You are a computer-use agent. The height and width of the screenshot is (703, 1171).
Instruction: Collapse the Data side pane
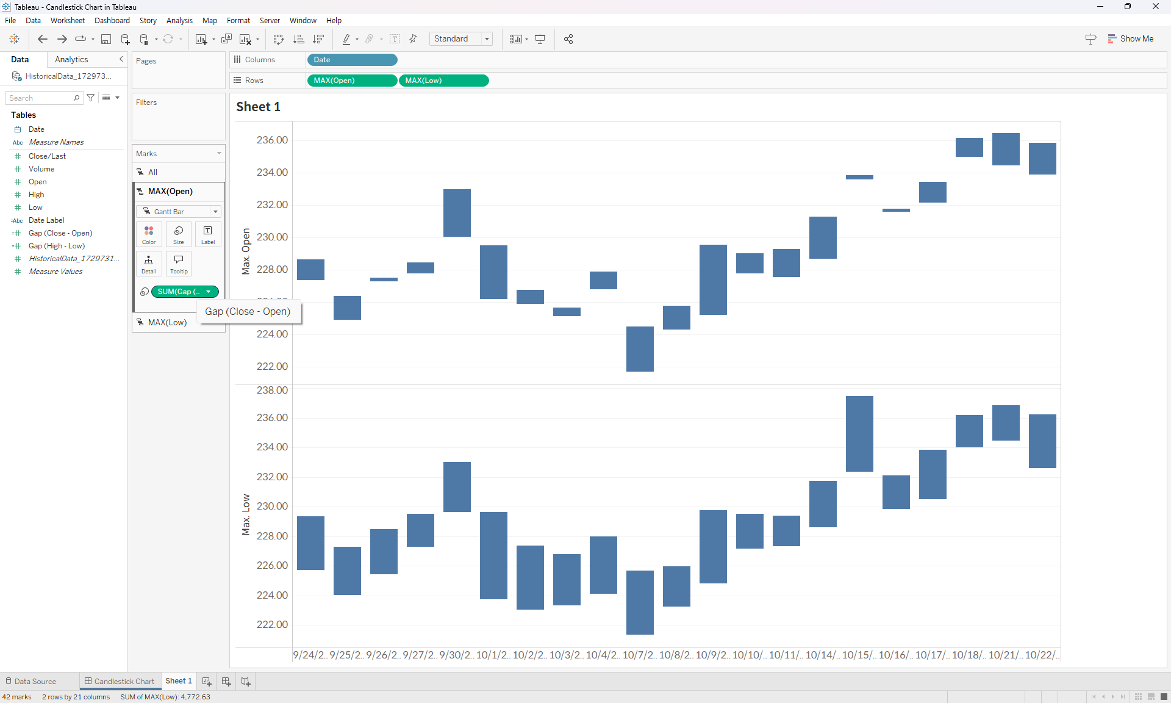121,59
